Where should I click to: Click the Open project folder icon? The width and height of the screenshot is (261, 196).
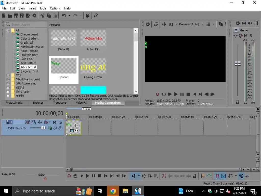pos(10,16)
